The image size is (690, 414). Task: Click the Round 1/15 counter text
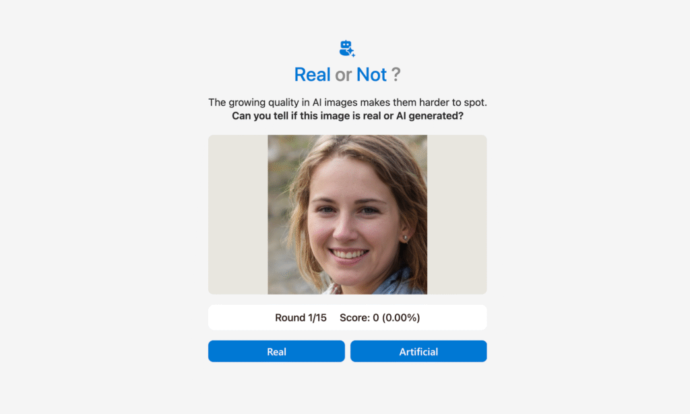[x=301, y=318]
